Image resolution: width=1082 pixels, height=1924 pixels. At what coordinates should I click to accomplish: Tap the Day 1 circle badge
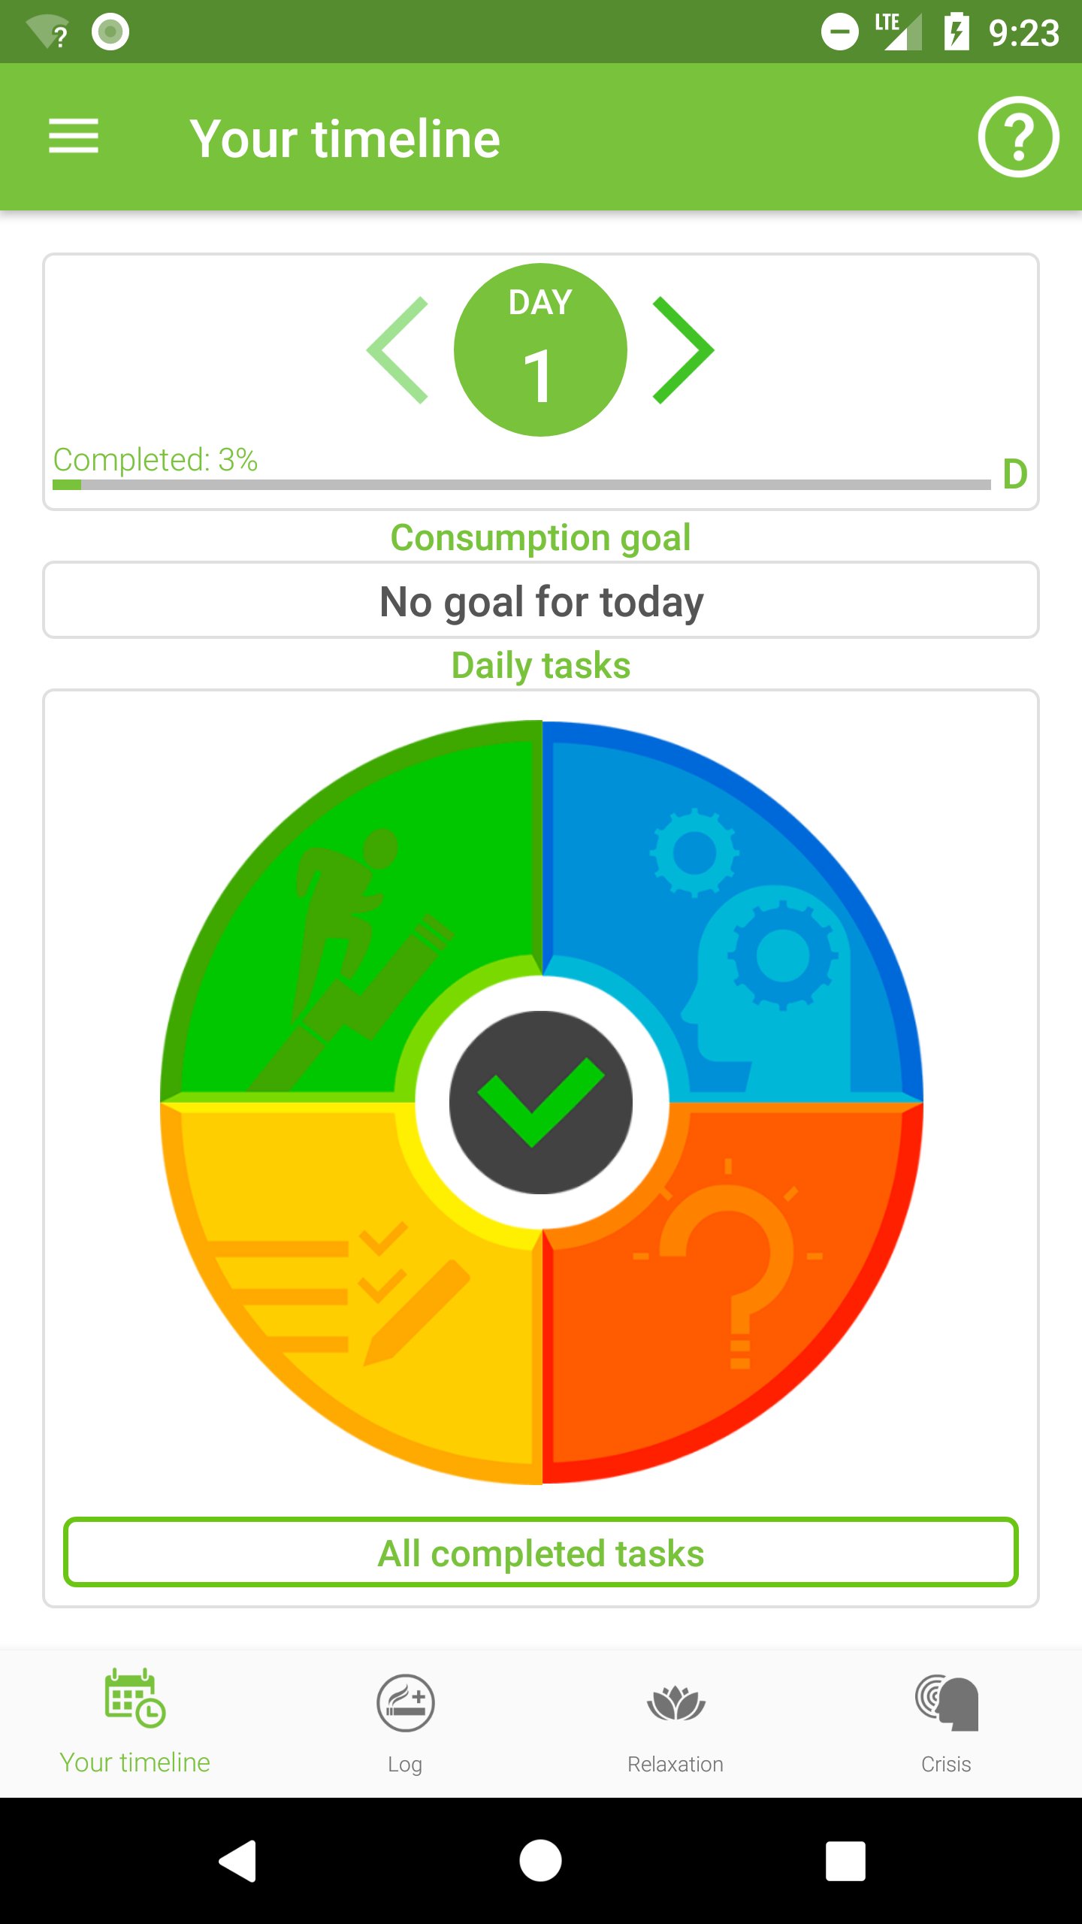[x=540, y=350]
